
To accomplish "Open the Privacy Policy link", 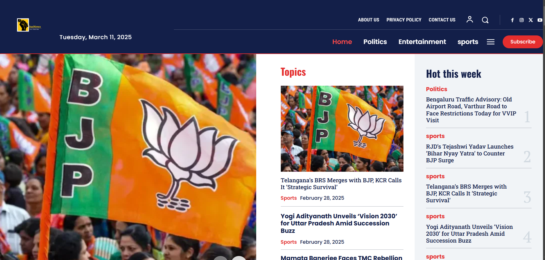I will pyautogui.click(x=404, y=20).
